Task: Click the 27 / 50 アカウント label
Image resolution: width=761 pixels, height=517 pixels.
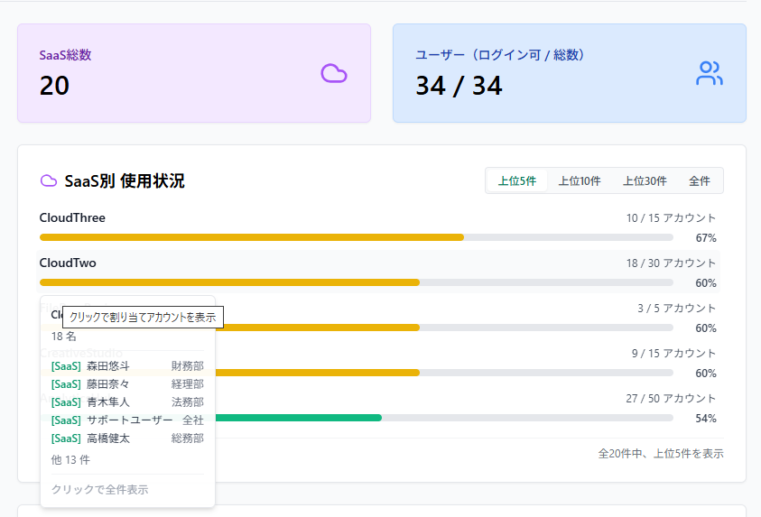Action: (x=671, y=399)
